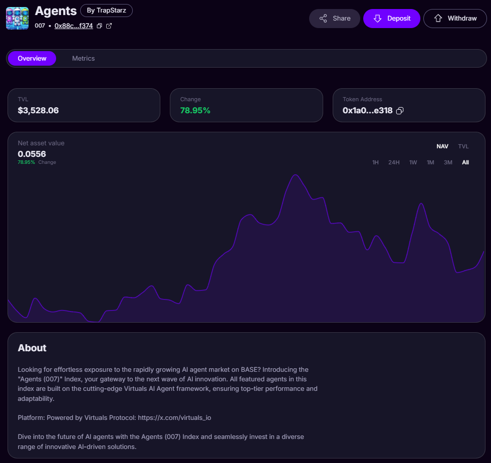Click the 007 ticker symbol
491x463 pixels.
click(40, 26)
